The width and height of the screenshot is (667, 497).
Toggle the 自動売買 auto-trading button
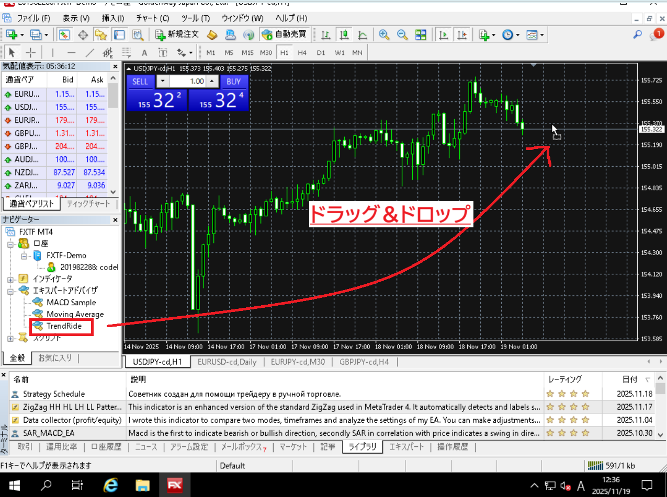286,35
